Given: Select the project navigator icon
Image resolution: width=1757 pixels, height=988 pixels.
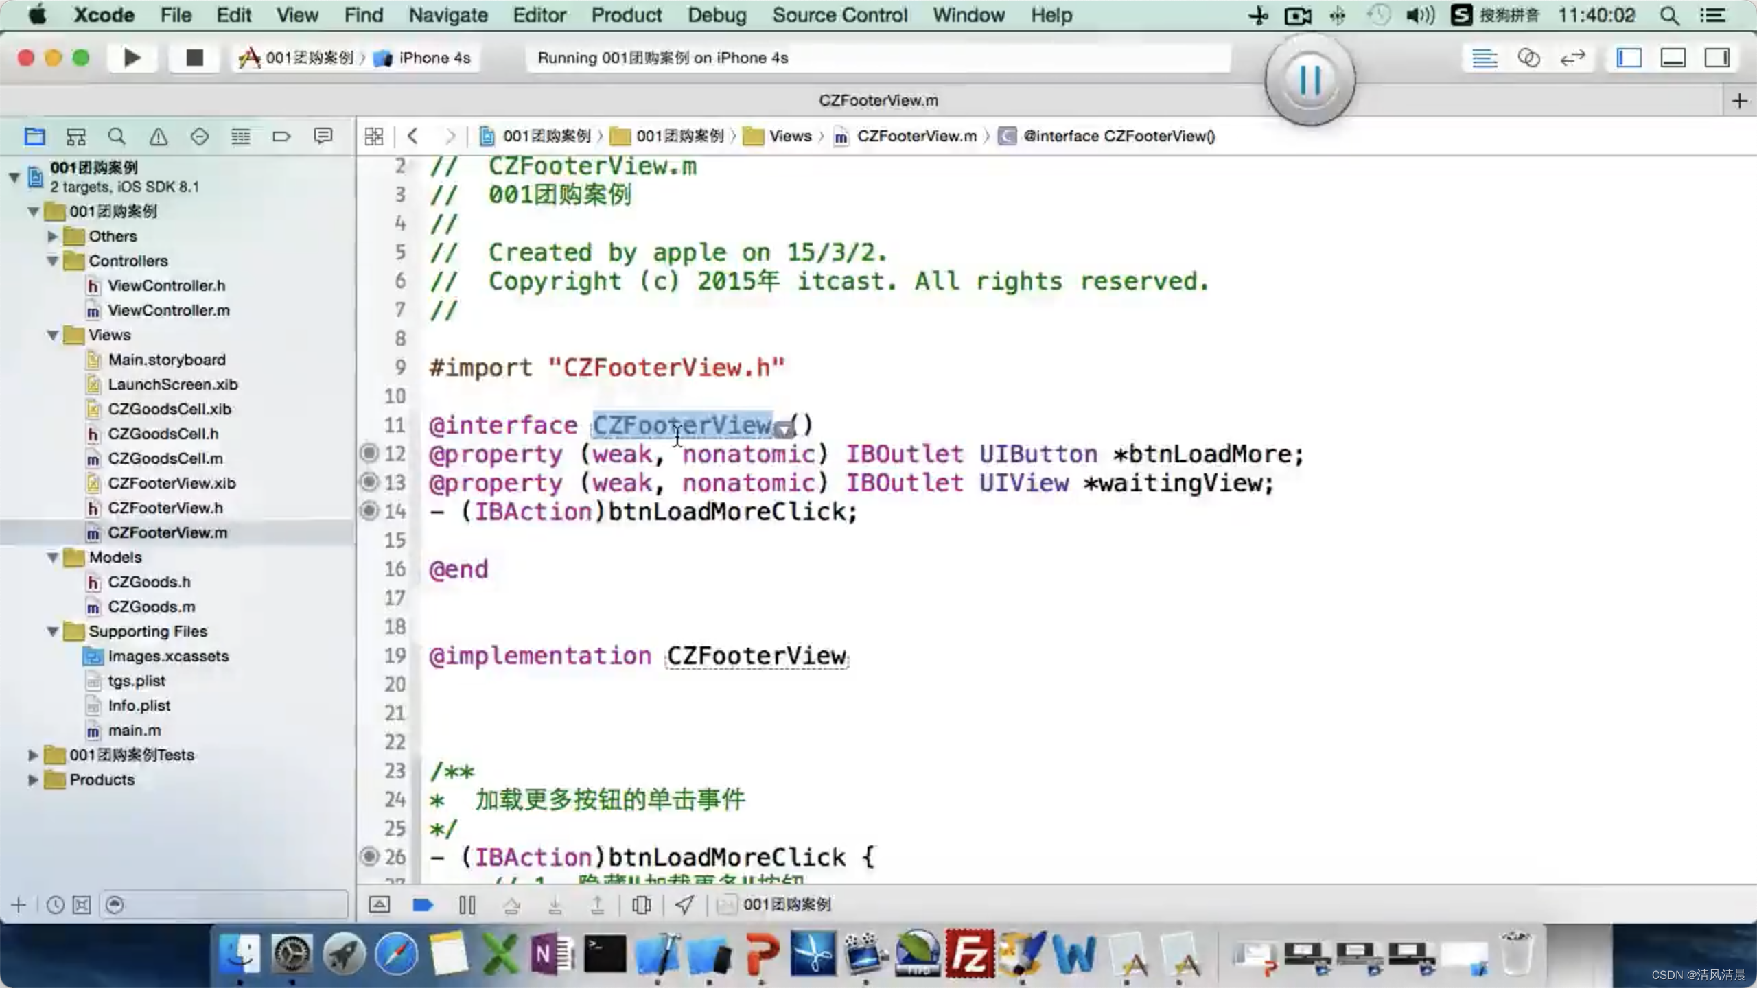Looking at the screenshot, I should pos(35,137).
